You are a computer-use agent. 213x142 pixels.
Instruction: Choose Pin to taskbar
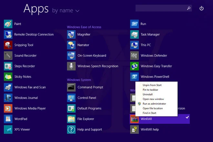(150, 90)
